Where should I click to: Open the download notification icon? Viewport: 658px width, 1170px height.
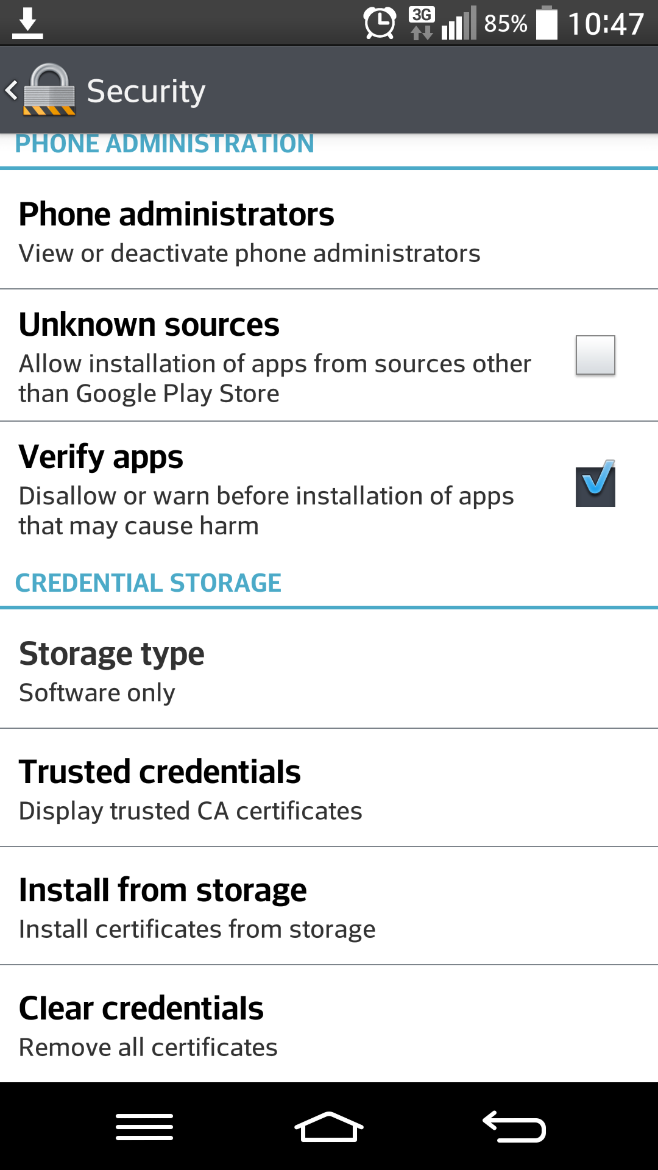coord(27,23)
